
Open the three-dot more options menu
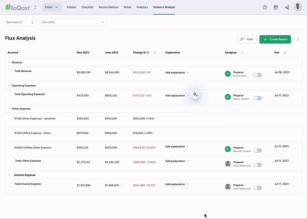[x=298, y=40]
